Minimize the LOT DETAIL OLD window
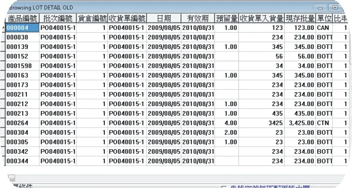Screen dimensions: 352x188 (x=321, y=8)
